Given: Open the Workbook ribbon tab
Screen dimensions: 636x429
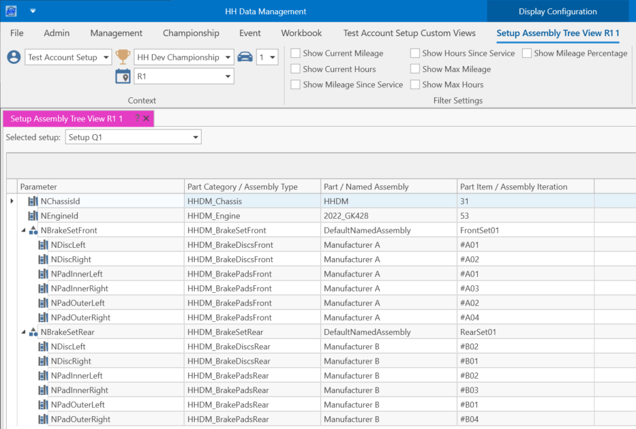Looking at the screenshot, I should click(301, 33).
